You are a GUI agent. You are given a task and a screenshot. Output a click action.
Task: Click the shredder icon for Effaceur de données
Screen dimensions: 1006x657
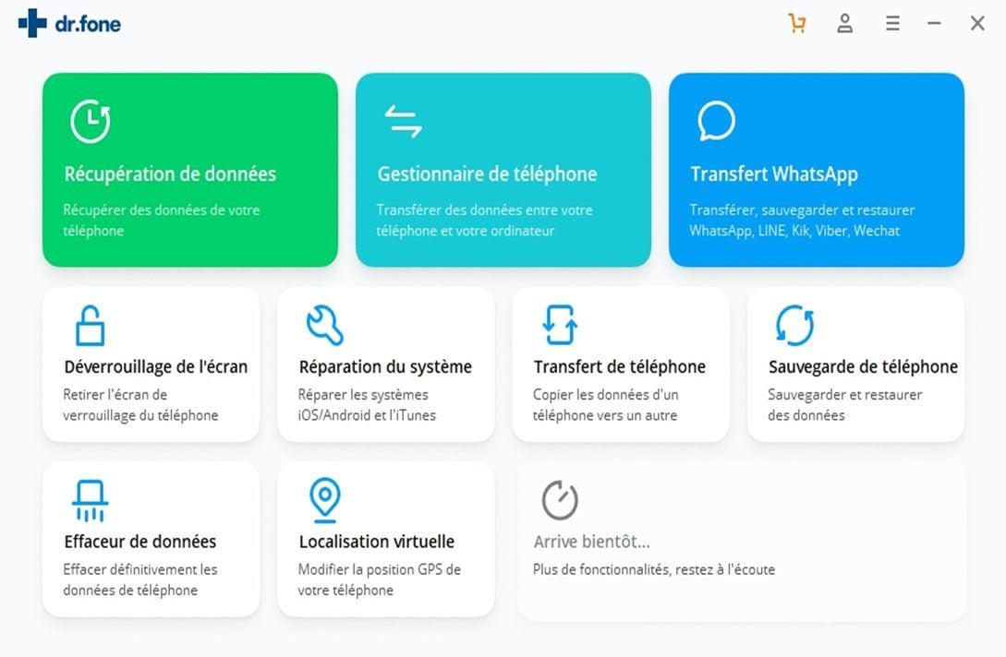[x=90, y=501]
